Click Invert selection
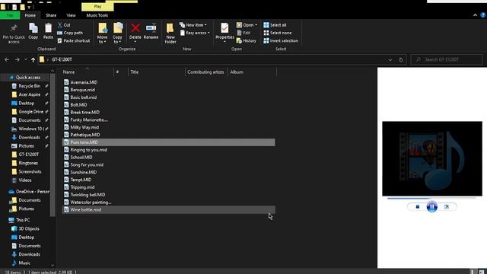 (x=281, y=40)
